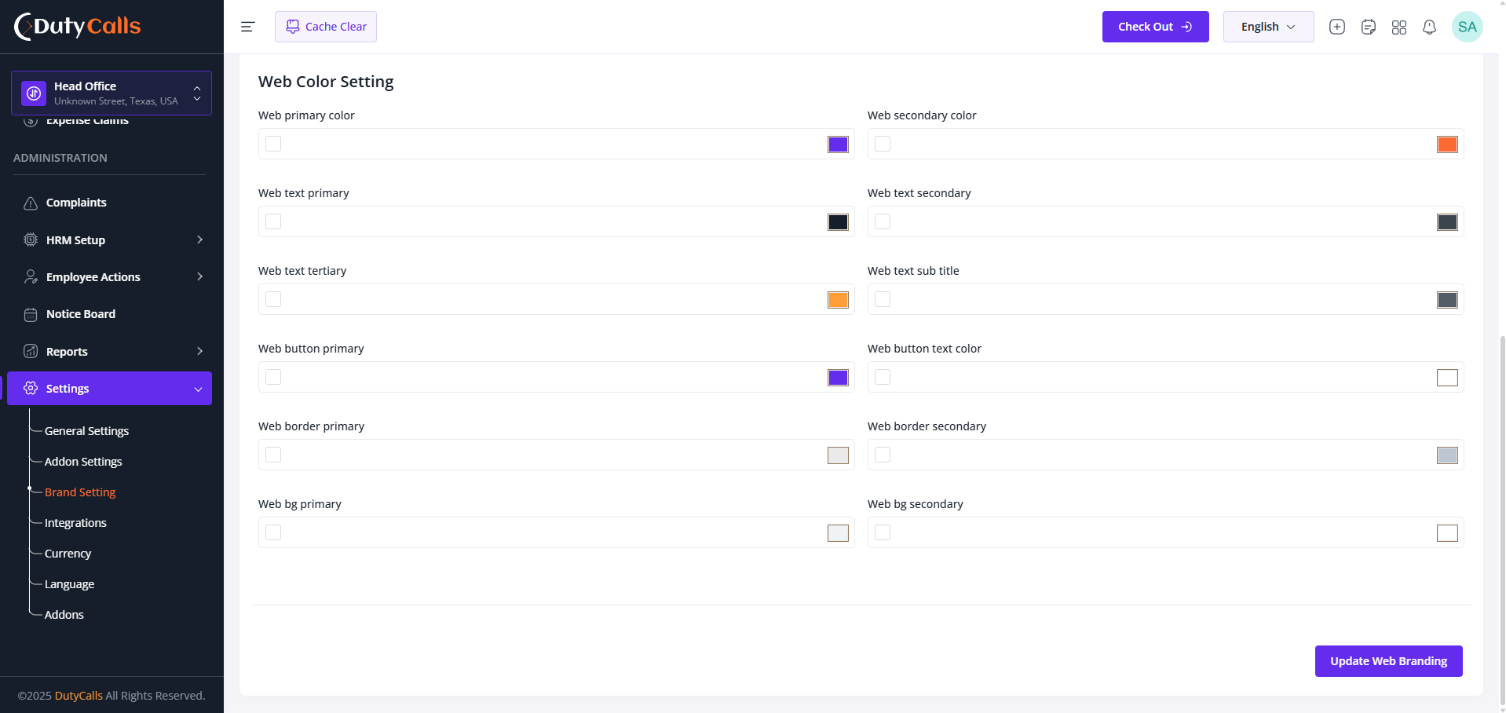Open the Web border secondary color swatch
This screenshot has height=713, width=1506.
click(1447, 455)
